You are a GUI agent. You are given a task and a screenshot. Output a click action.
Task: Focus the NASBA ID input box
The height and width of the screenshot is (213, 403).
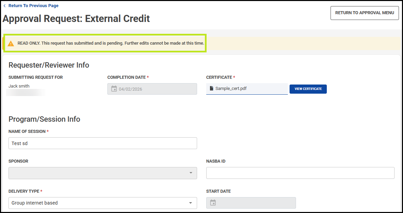click(x=300, y=173)
